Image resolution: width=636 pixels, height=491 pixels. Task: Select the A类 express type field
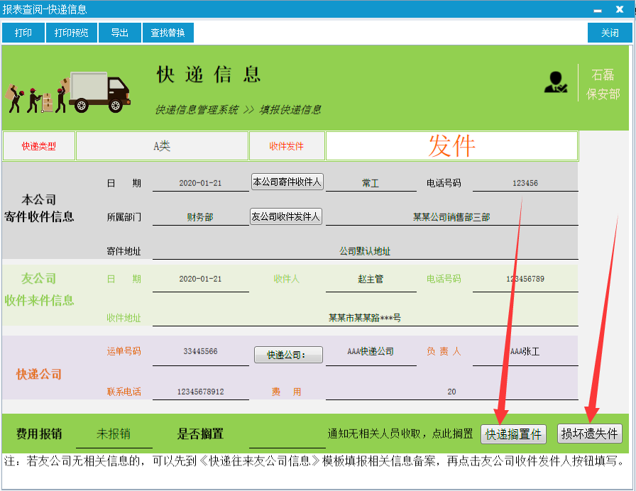click(162, 146)
